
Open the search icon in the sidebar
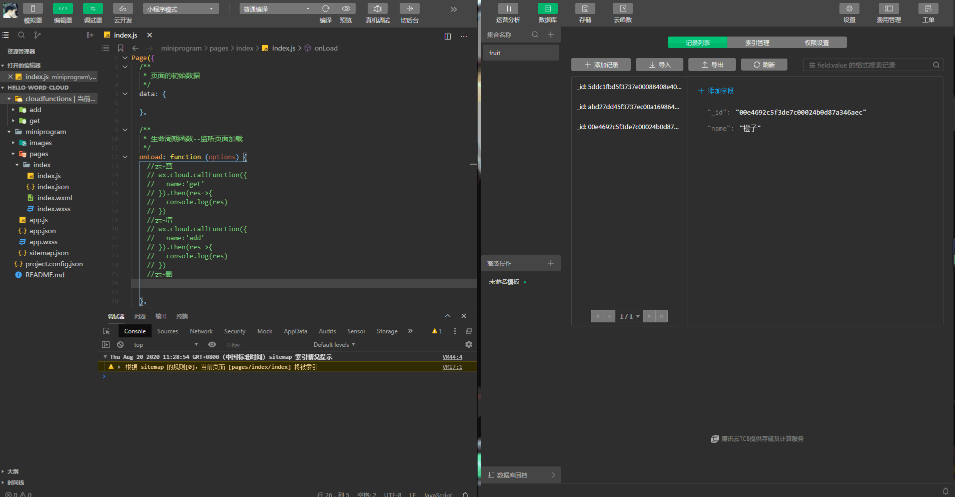(x=21, y=35)
